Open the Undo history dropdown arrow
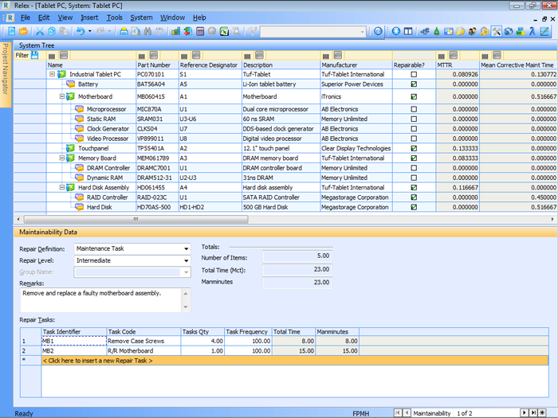 (x=89, y=31)
